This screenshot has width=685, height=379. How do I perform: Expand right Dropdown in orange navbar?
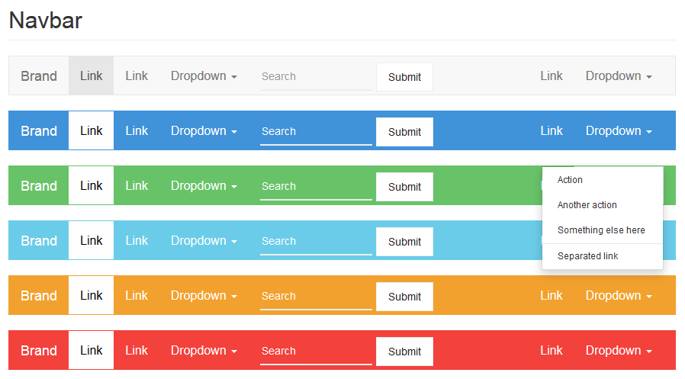coord(619,295)
